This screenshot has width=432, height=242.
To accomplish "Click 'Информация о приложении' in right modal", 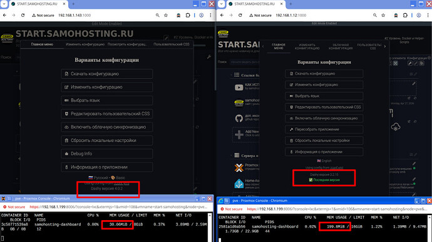I will 324,152.
